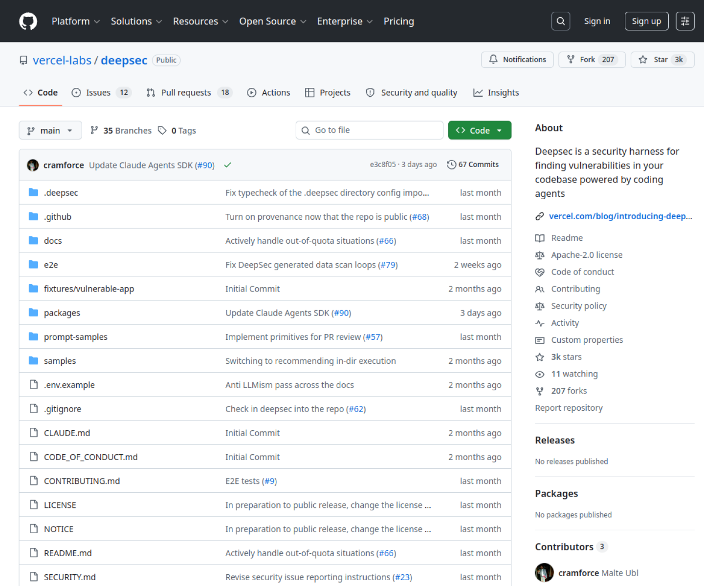Expand the Platform menu
This screenshot has height=586, width=704.
point(76,21)
